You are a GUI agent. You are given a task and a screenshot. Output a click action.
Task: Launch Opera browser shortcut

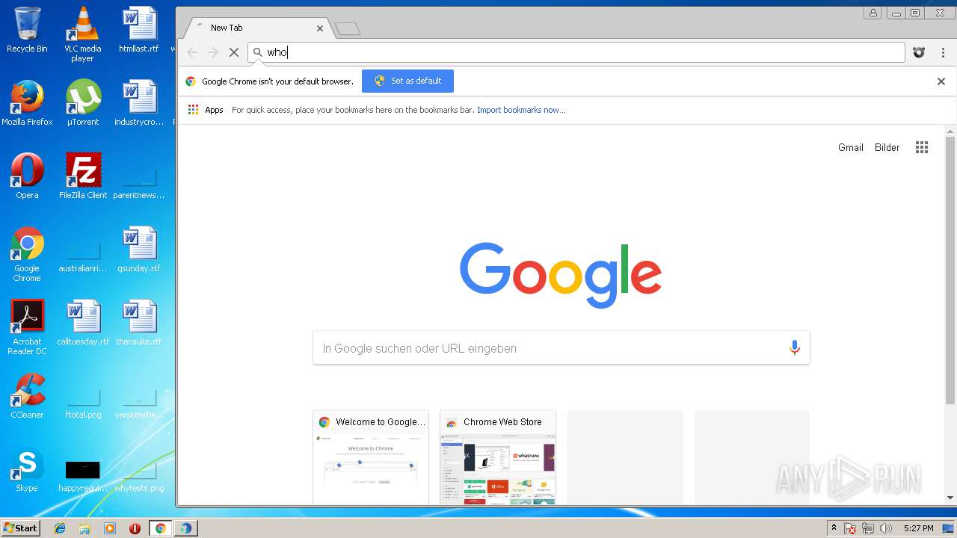click(27, 176)
